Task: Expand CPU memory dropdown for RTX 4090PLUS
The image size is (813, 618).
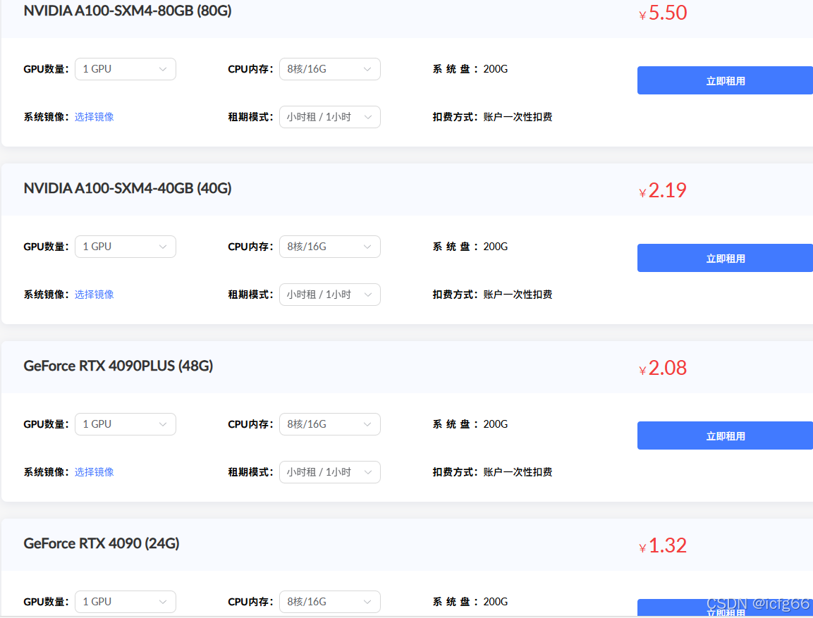Action: coord(329,424)
